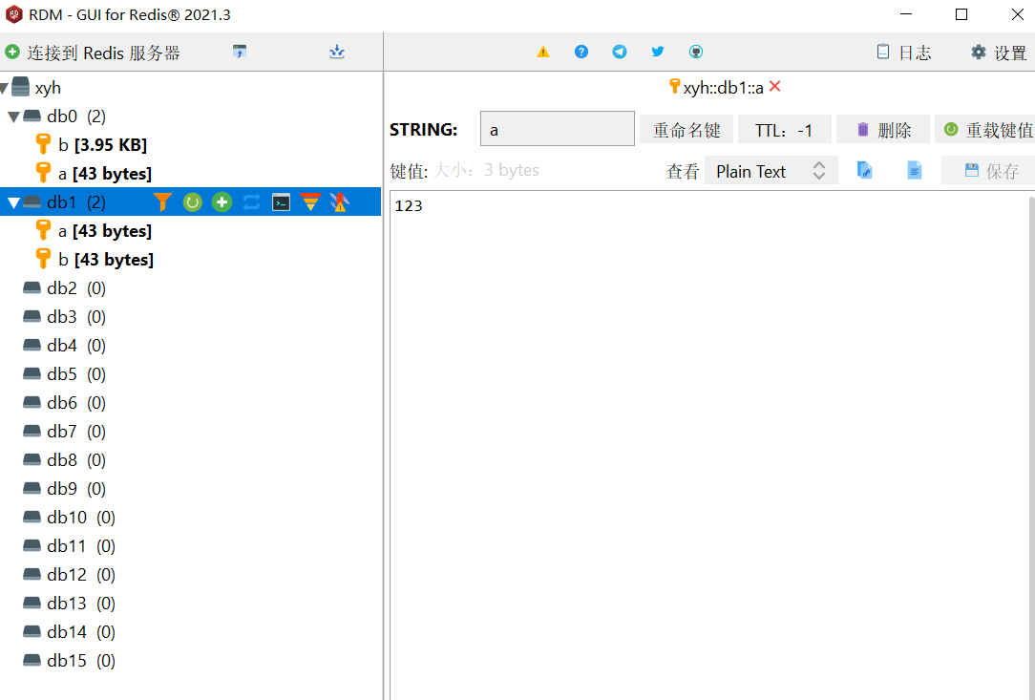
Task: Select key b [43 bytes] under db1
Action: pyautogui.click(x=106, y=260)
